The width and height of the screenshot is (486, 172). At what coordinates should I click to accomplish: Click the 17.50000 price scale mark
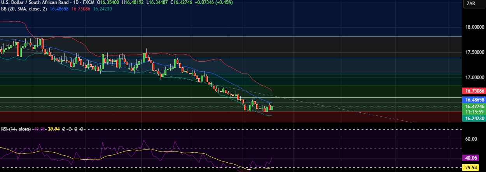click(x=474, y=52)
